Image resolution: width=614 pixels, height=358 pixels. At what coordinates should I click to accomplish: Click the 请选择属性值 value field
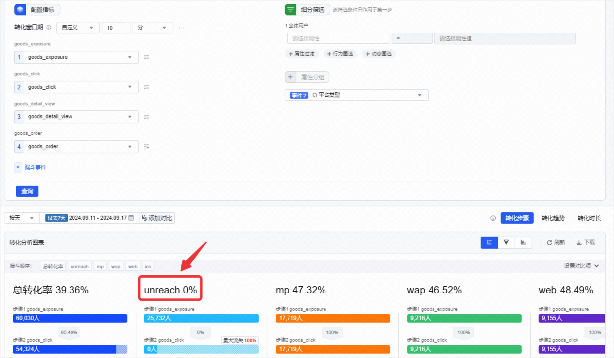[505, 38]
